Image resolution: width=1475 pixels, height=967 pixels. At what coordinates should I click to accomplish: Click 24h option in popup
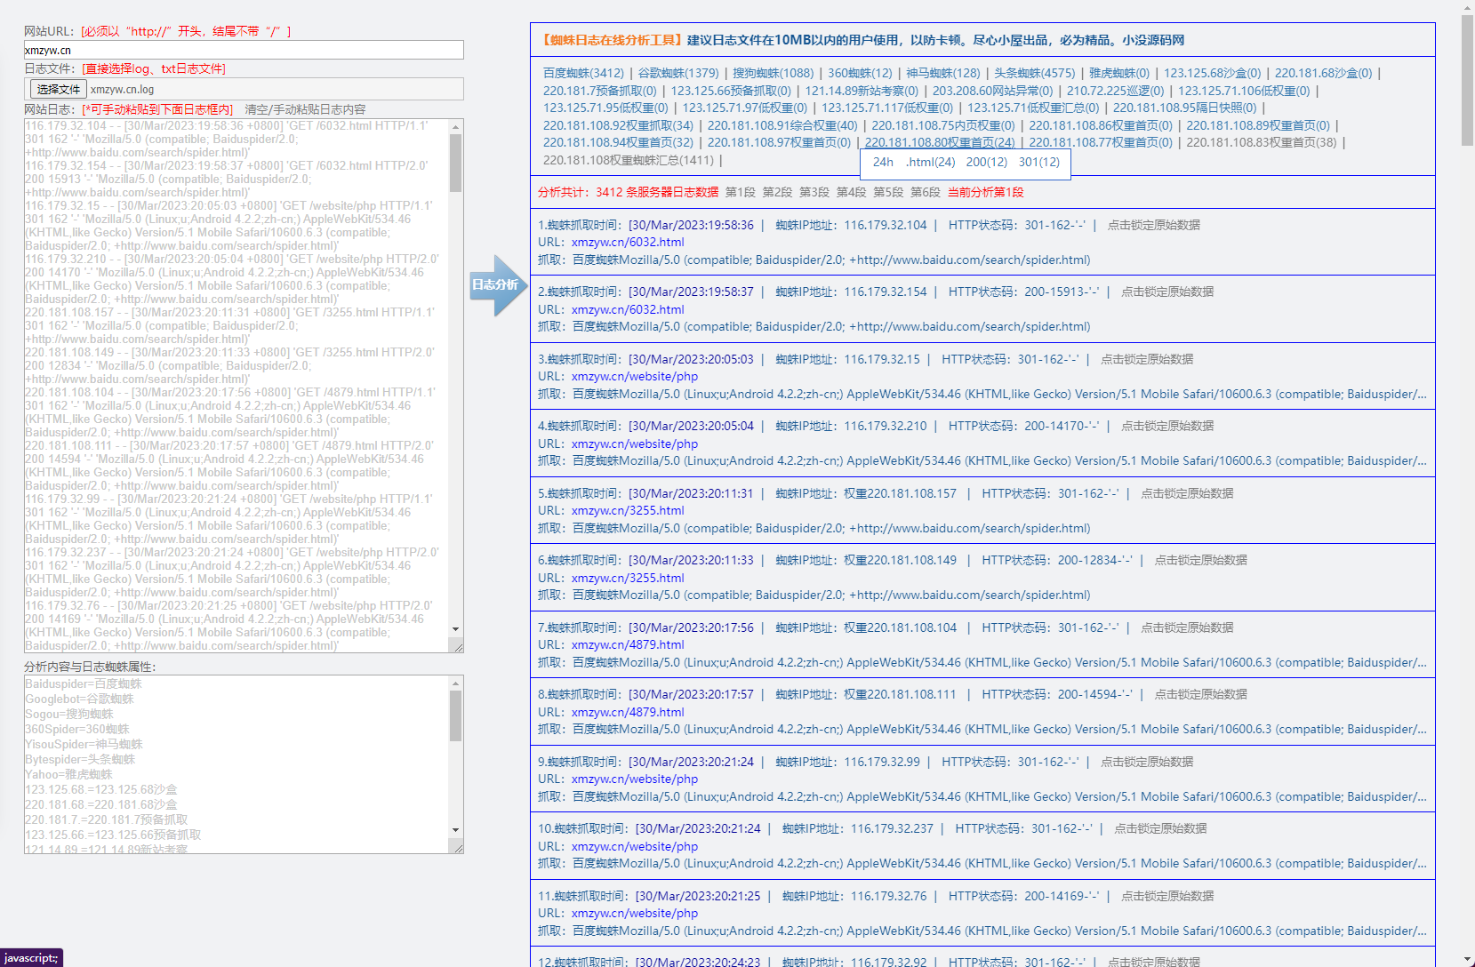click(883, 162)
